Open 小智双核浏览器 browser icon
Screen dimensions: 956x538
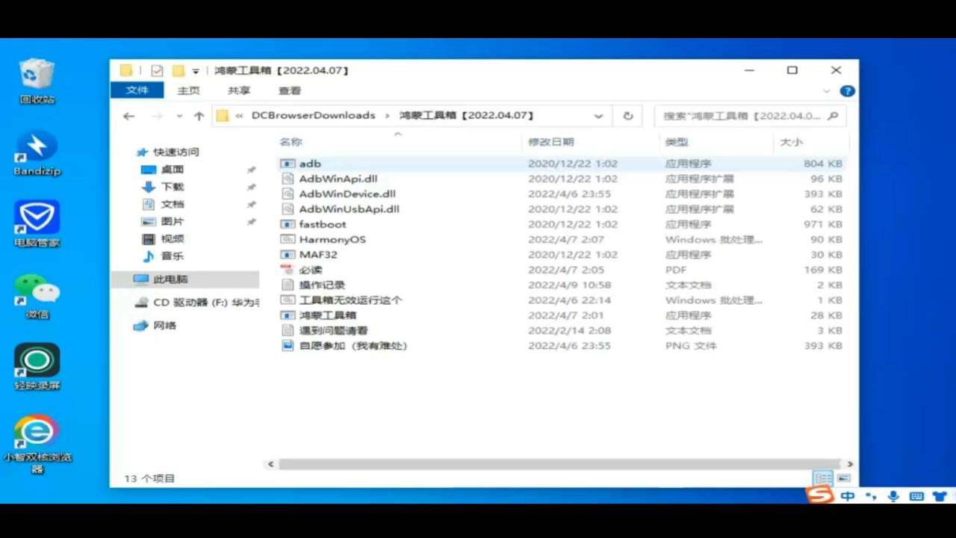click(x=37, y=444)
